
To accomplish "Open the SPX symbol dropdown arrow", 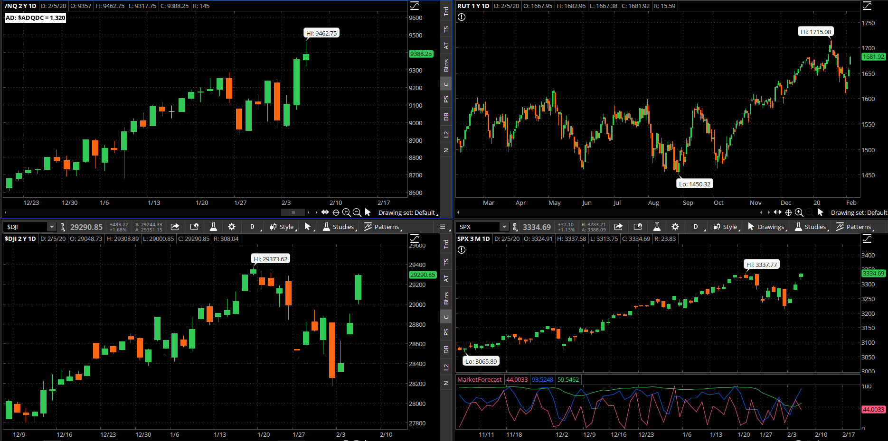I will 504,227.
